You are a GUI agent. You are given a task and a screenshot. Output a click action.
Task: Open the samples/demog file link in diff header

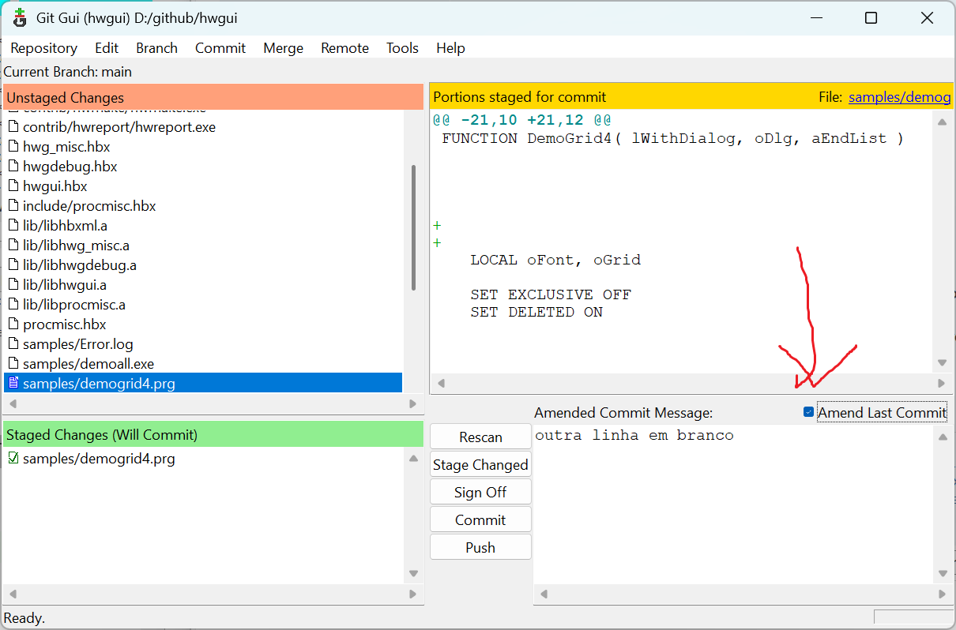point(899,97)
